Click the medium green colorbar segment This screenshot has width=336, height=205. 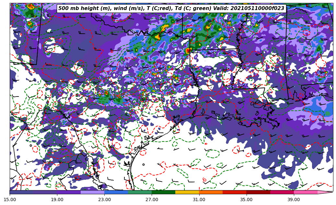click(140, 192)
